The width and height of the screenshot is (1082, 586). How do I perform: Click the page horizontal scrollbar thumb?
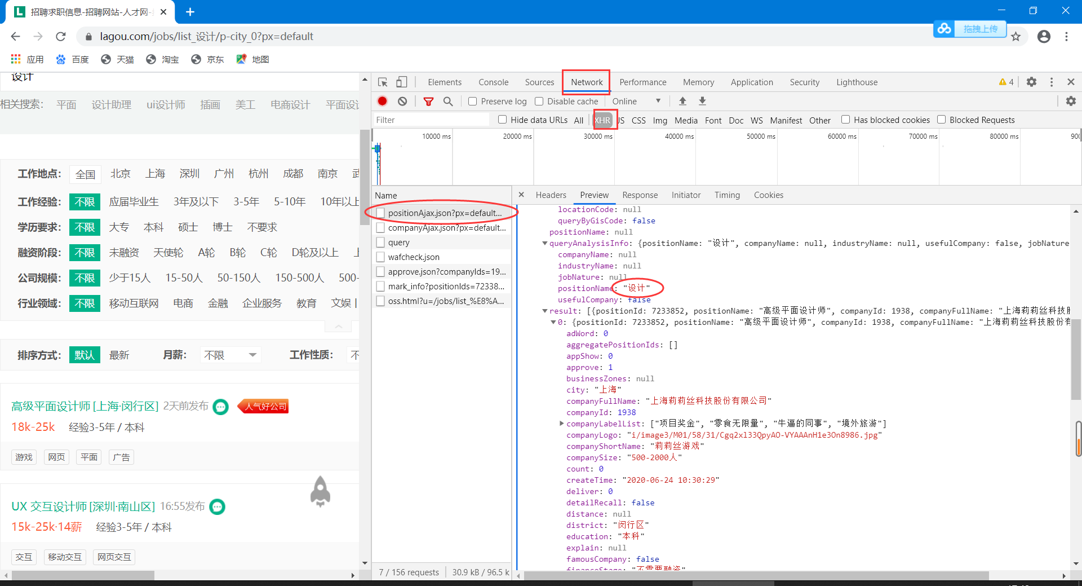(83, 576)
